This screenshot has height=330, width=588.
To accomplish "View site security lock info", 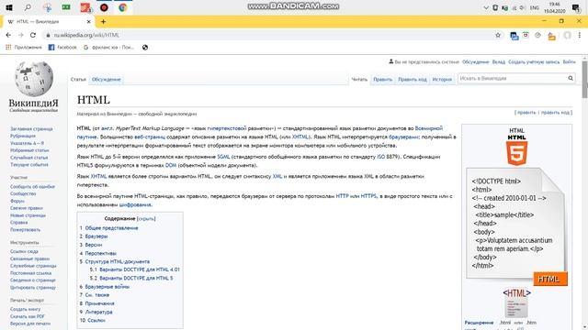I will 48,35.
